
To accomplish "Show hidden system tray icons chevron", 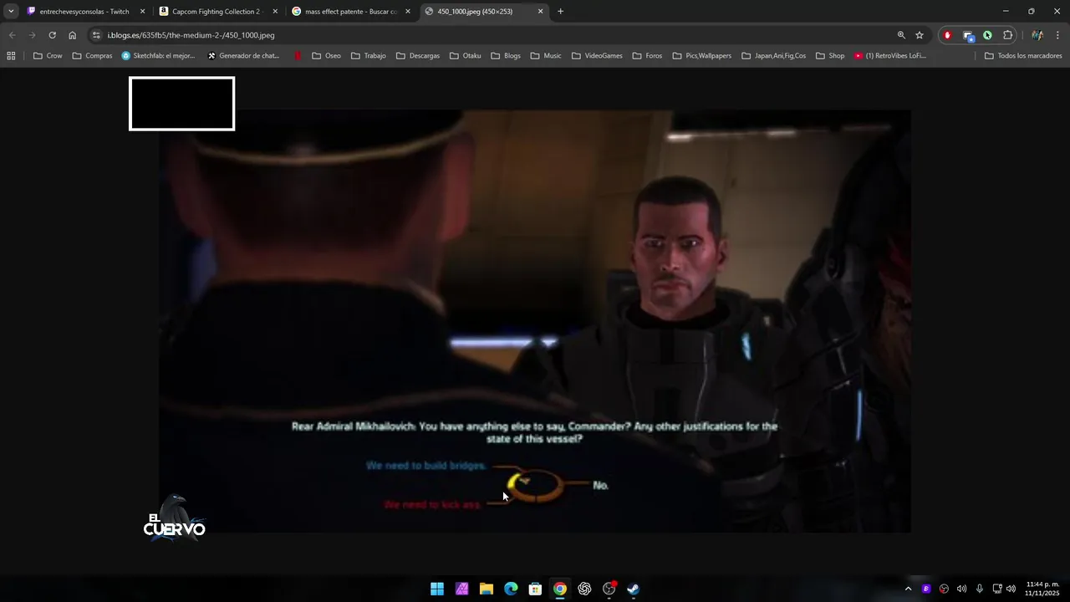I will [908, 589].
